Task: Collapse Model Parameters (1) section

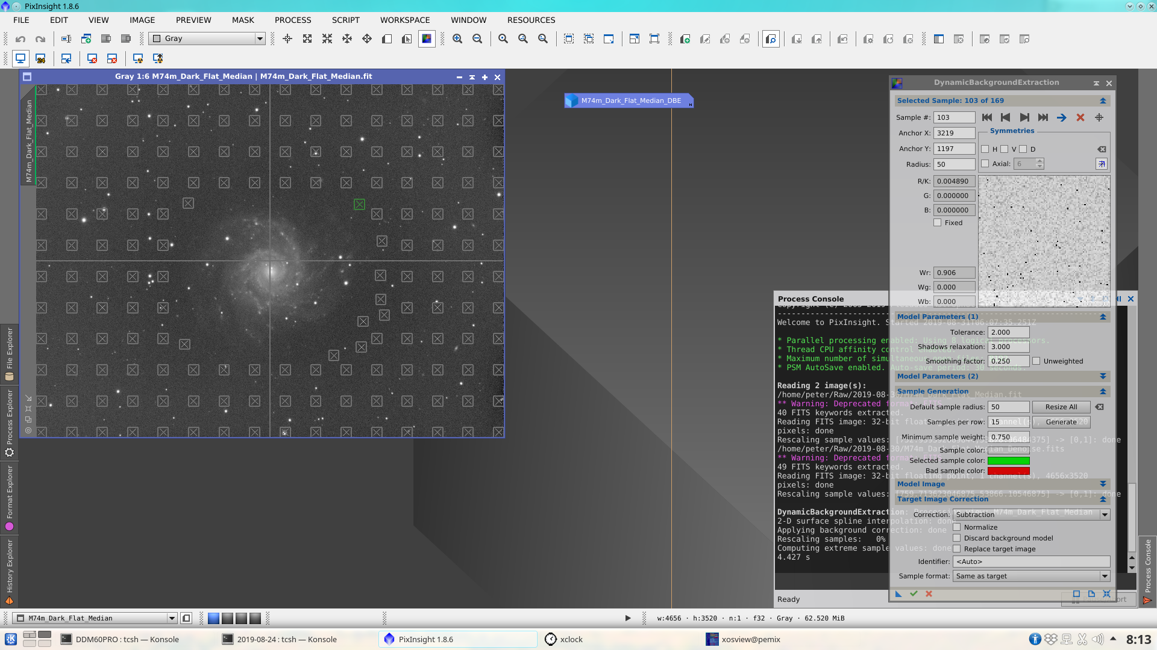Action: pyautogui.click(x=1103, y=317)
